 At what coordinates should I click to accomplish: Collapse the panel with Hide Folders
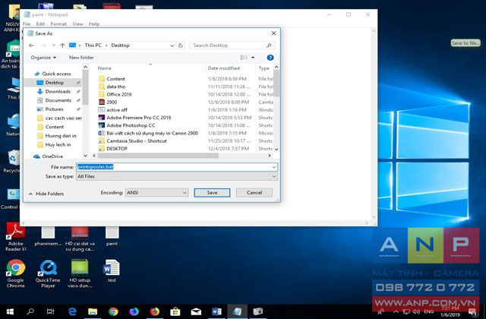(x=46, y=194)
